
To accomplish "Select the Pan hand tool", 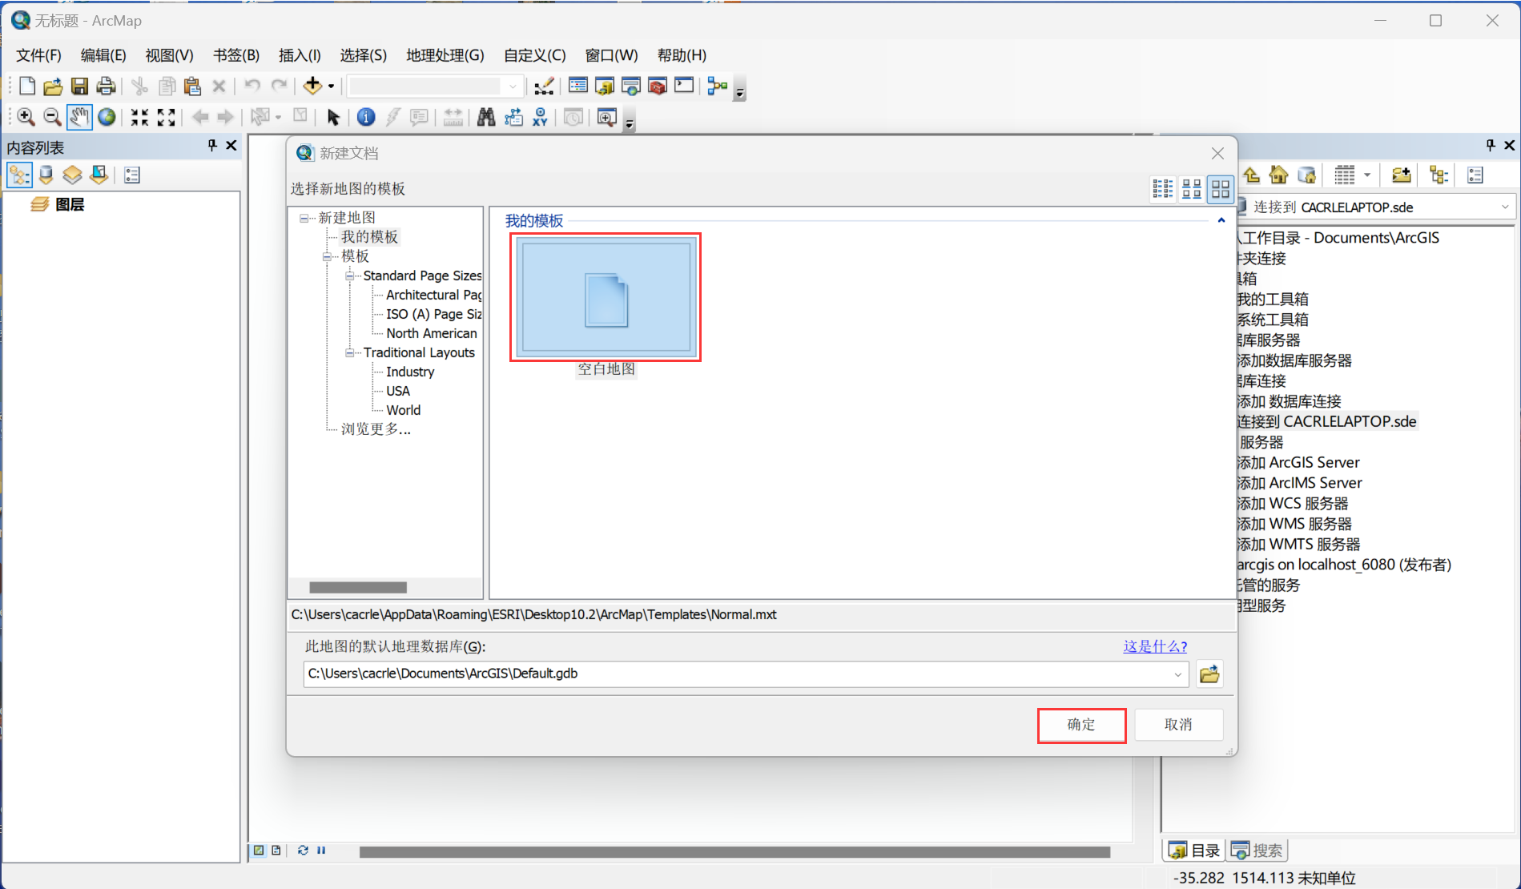I will (78, 117).
